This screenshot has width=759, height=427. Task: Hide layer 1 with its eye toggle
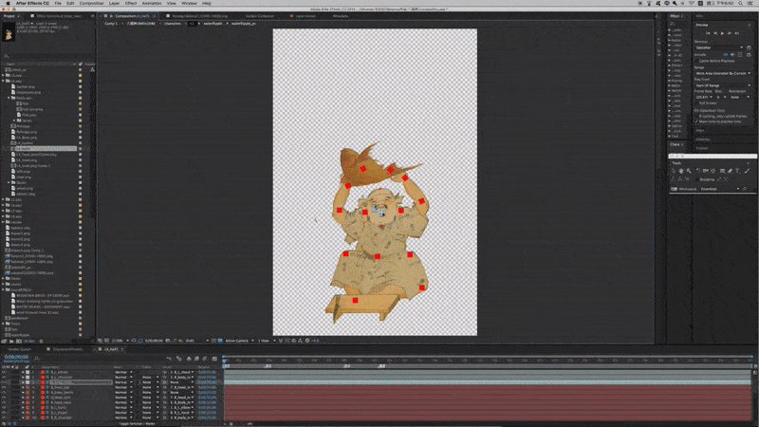(4, 372)
